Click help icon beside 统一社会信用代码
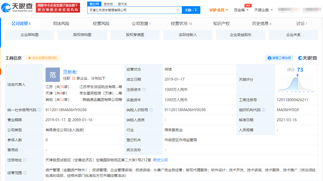323x181 pixels. pos(39,110)
